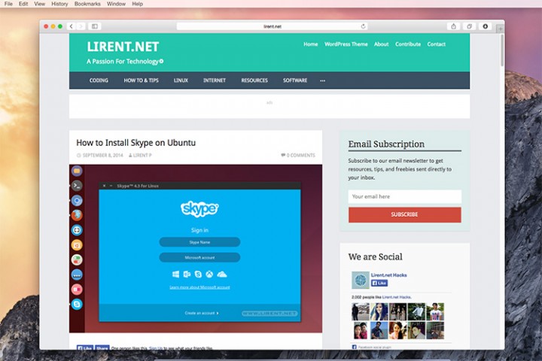The height and width of the screenshot is (361, 542).
Task: Open the Safari share menu
Action: pos(453,26)
